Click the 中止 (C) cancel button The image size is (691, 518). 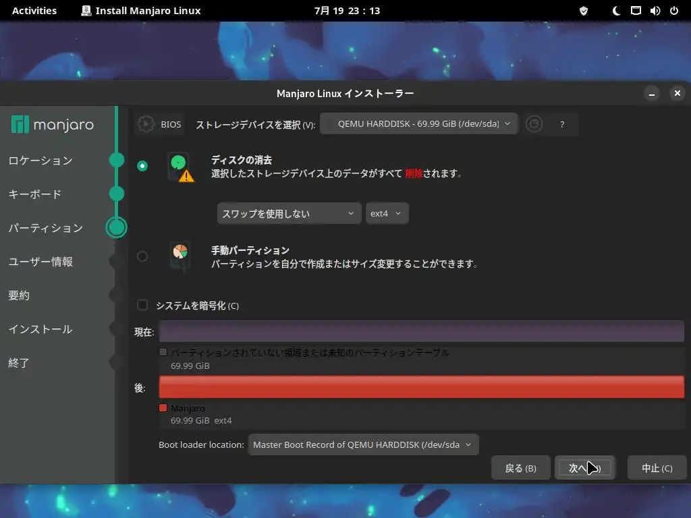click(x=657, y=468)
